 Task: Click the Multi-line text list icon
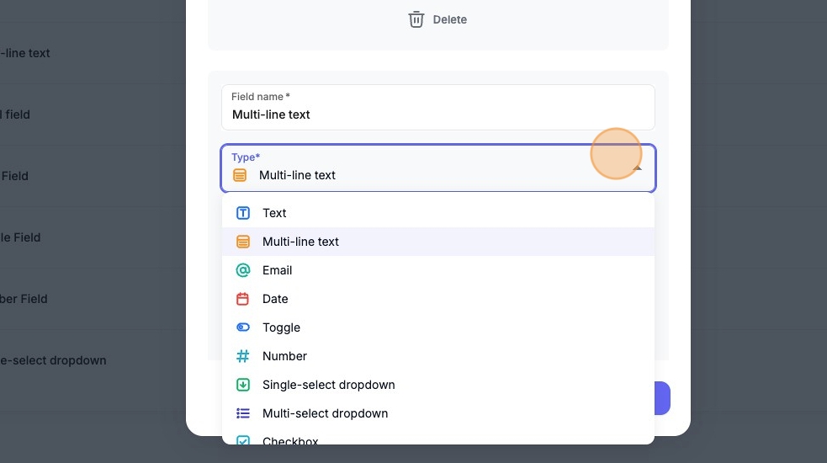tap(242, 242)
